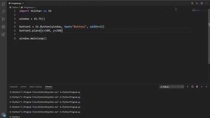Click the Python folder in breadcrumbs
Viewport: 210px width, 118px height.
click(x=15, y=7)
